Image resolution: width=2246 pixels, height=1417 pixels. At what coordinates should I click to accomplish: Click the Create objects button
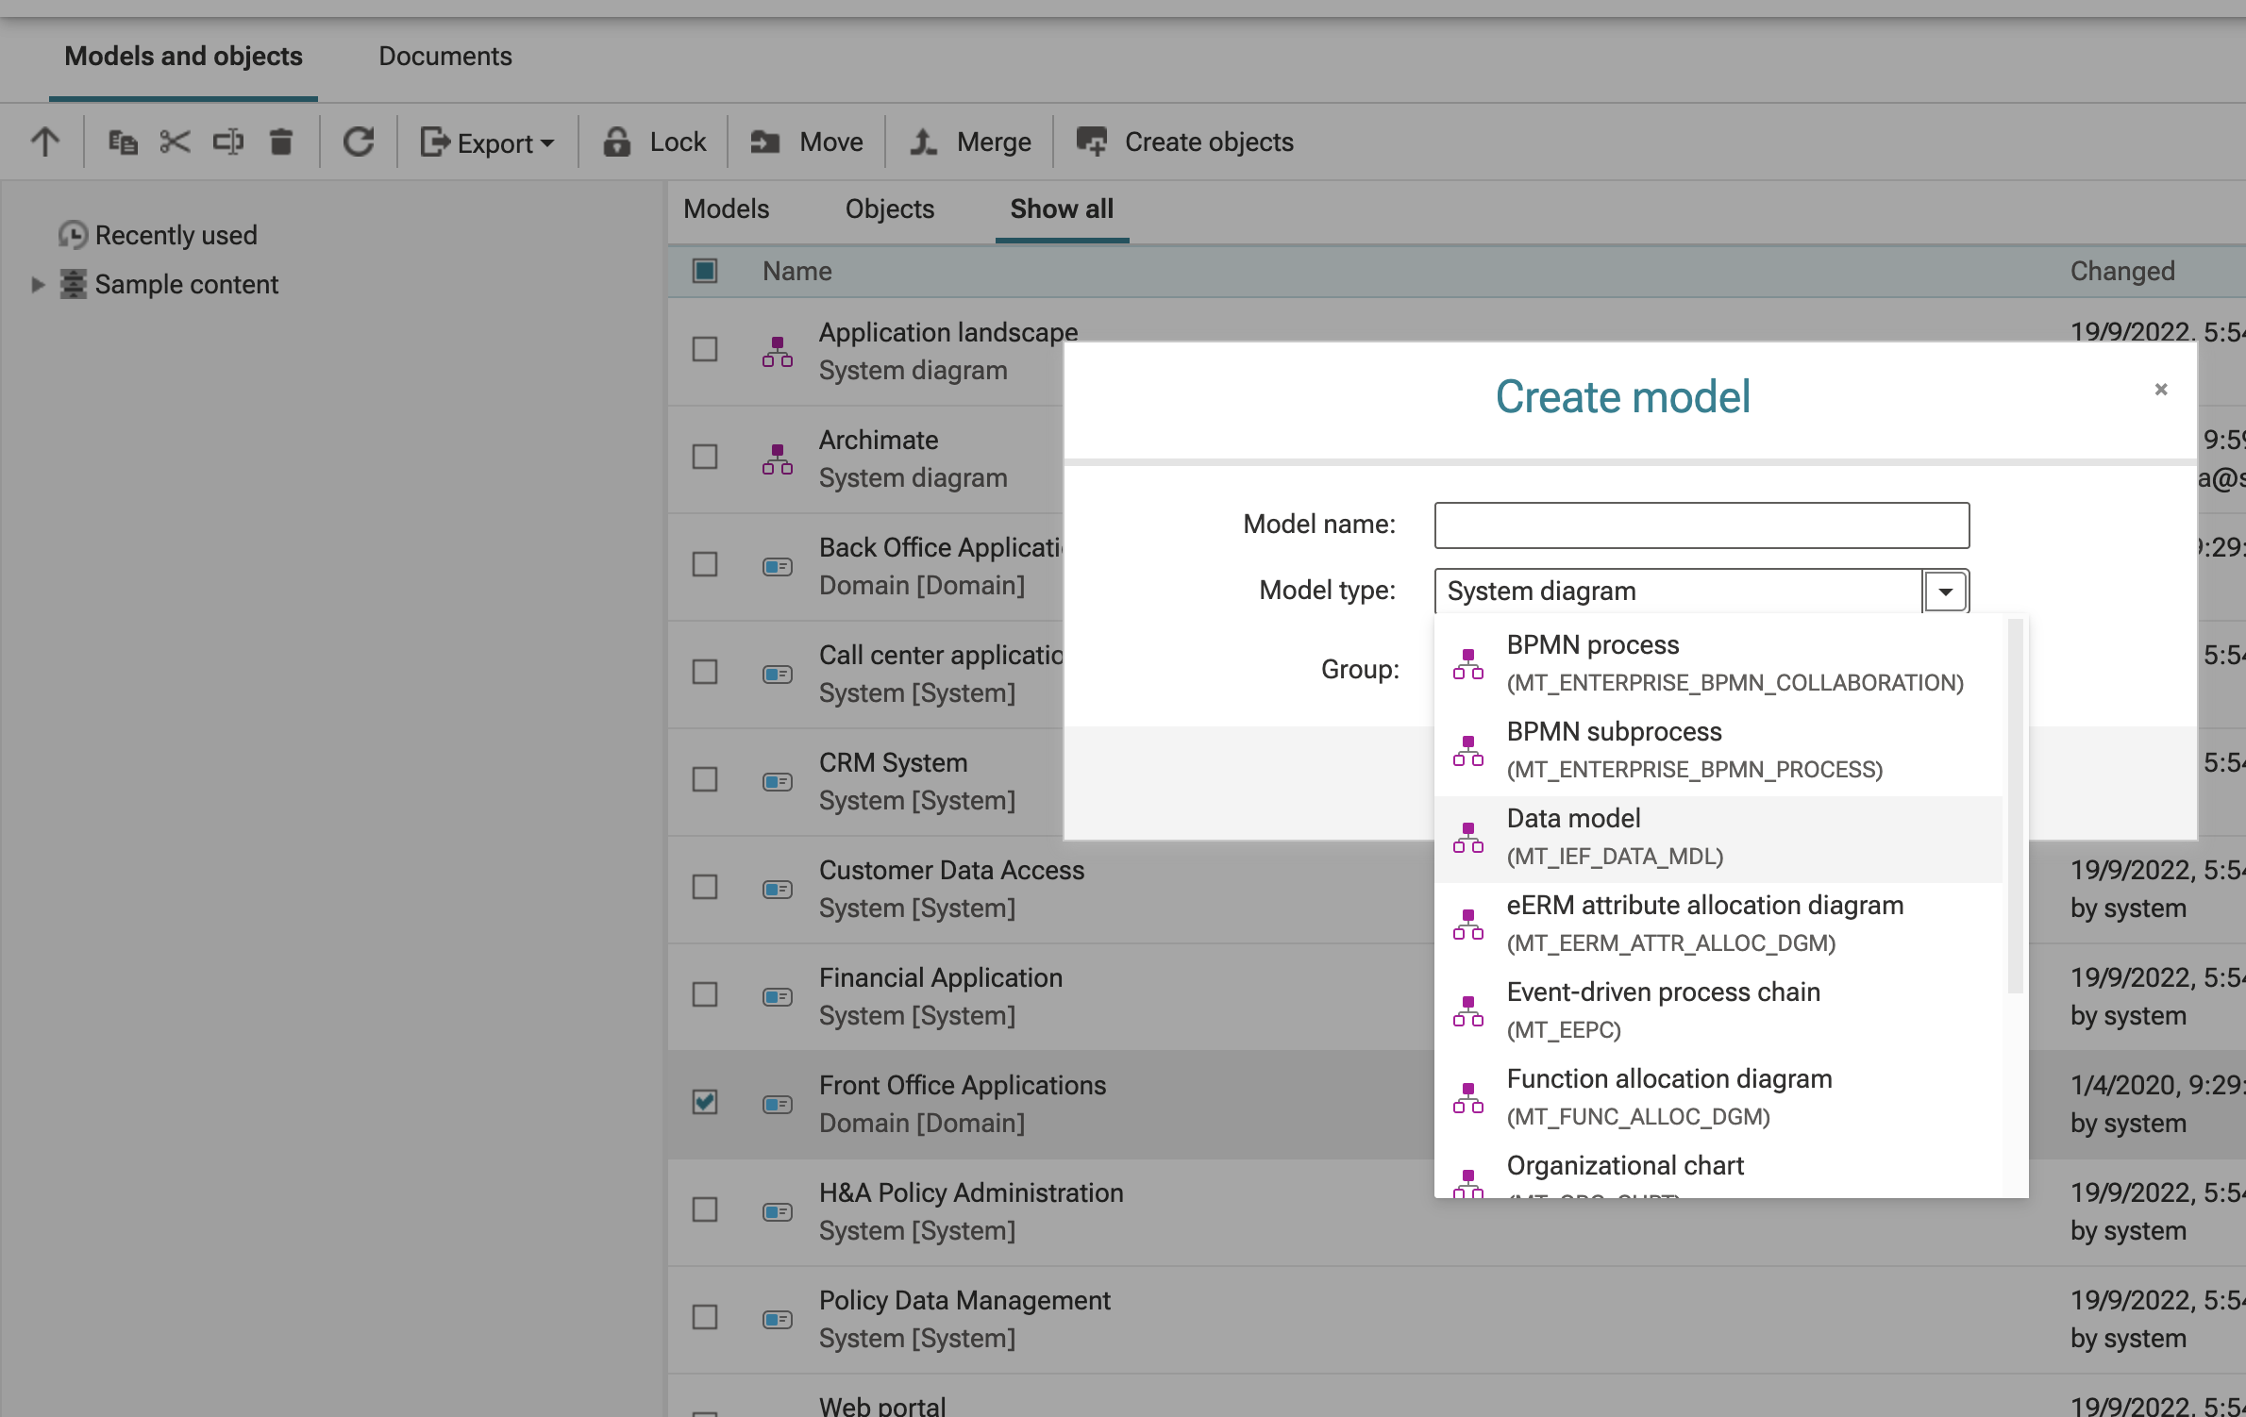coord(1185,142)
